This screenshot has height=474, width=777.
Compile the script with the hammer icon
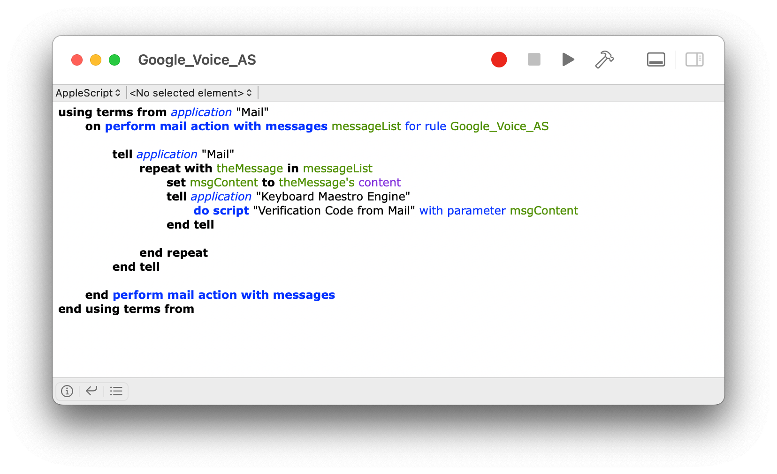tap(604, 59)
